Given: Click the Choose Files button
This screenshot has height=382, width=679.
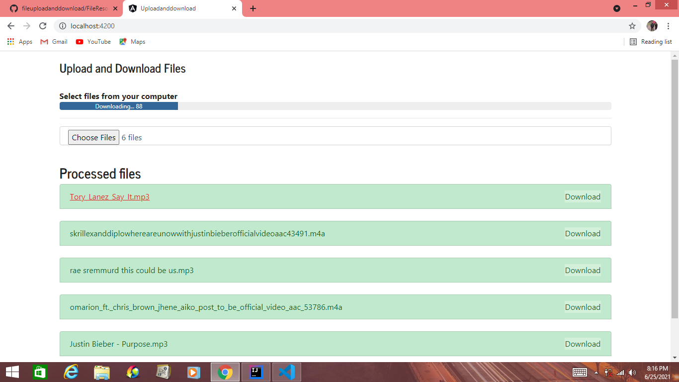Looking at the screenshot, I should click(93, 137).
